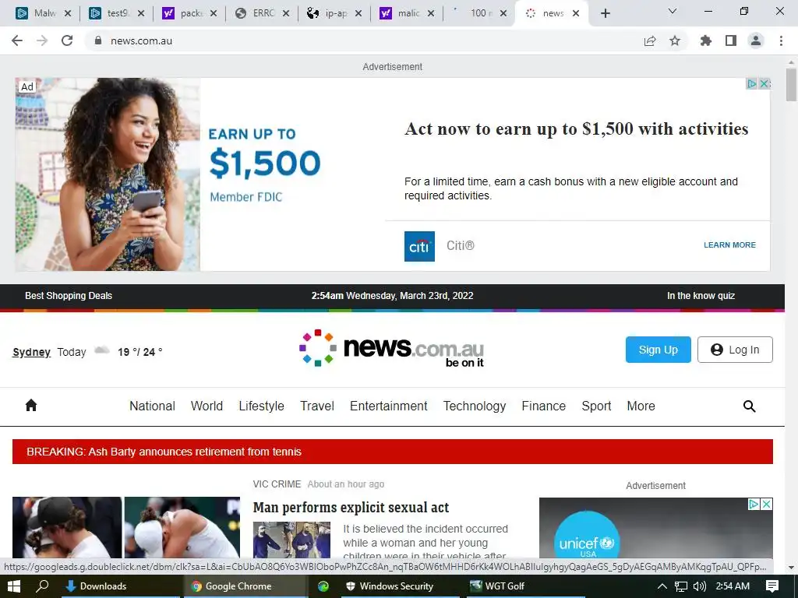
Task: Open a new tab with plus button
Action: (x=605, y=14)
